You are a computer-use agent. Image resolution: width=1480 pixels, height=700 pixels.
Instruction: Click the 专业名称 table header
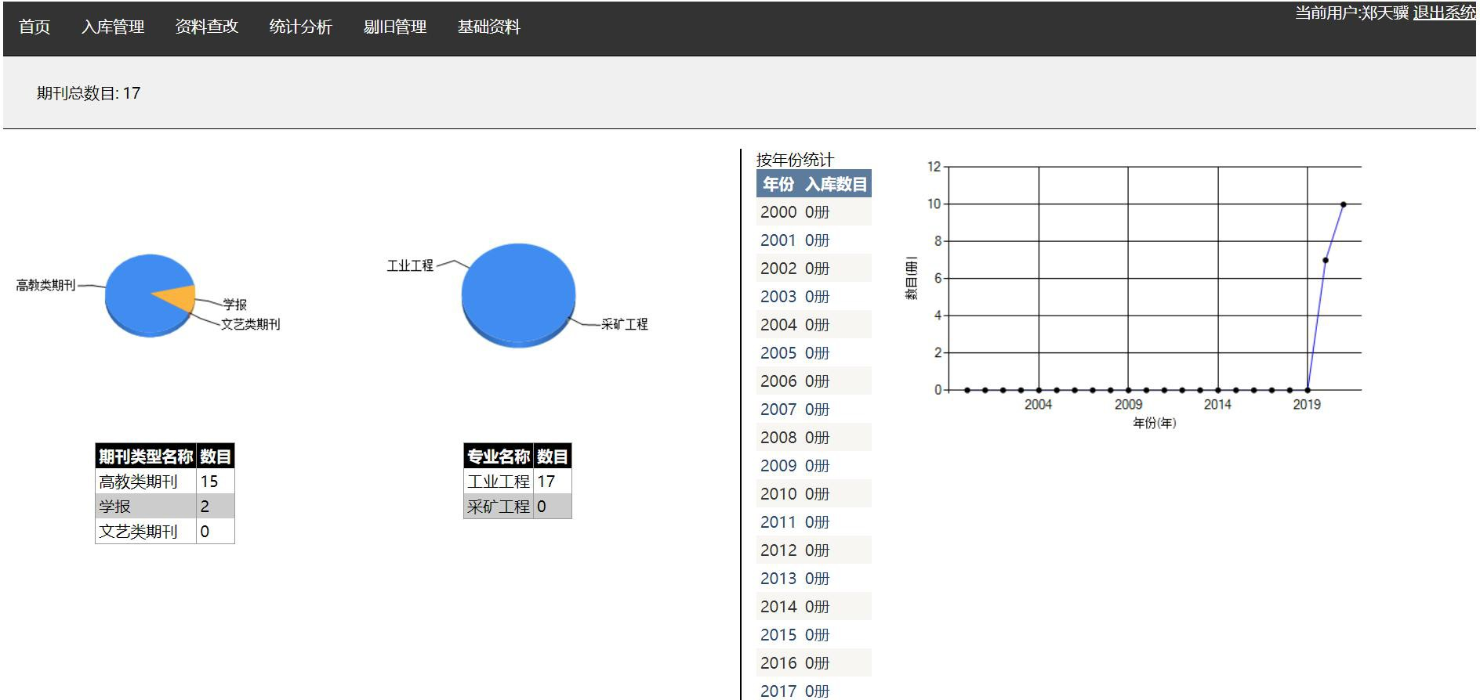[x=499, y=456]
